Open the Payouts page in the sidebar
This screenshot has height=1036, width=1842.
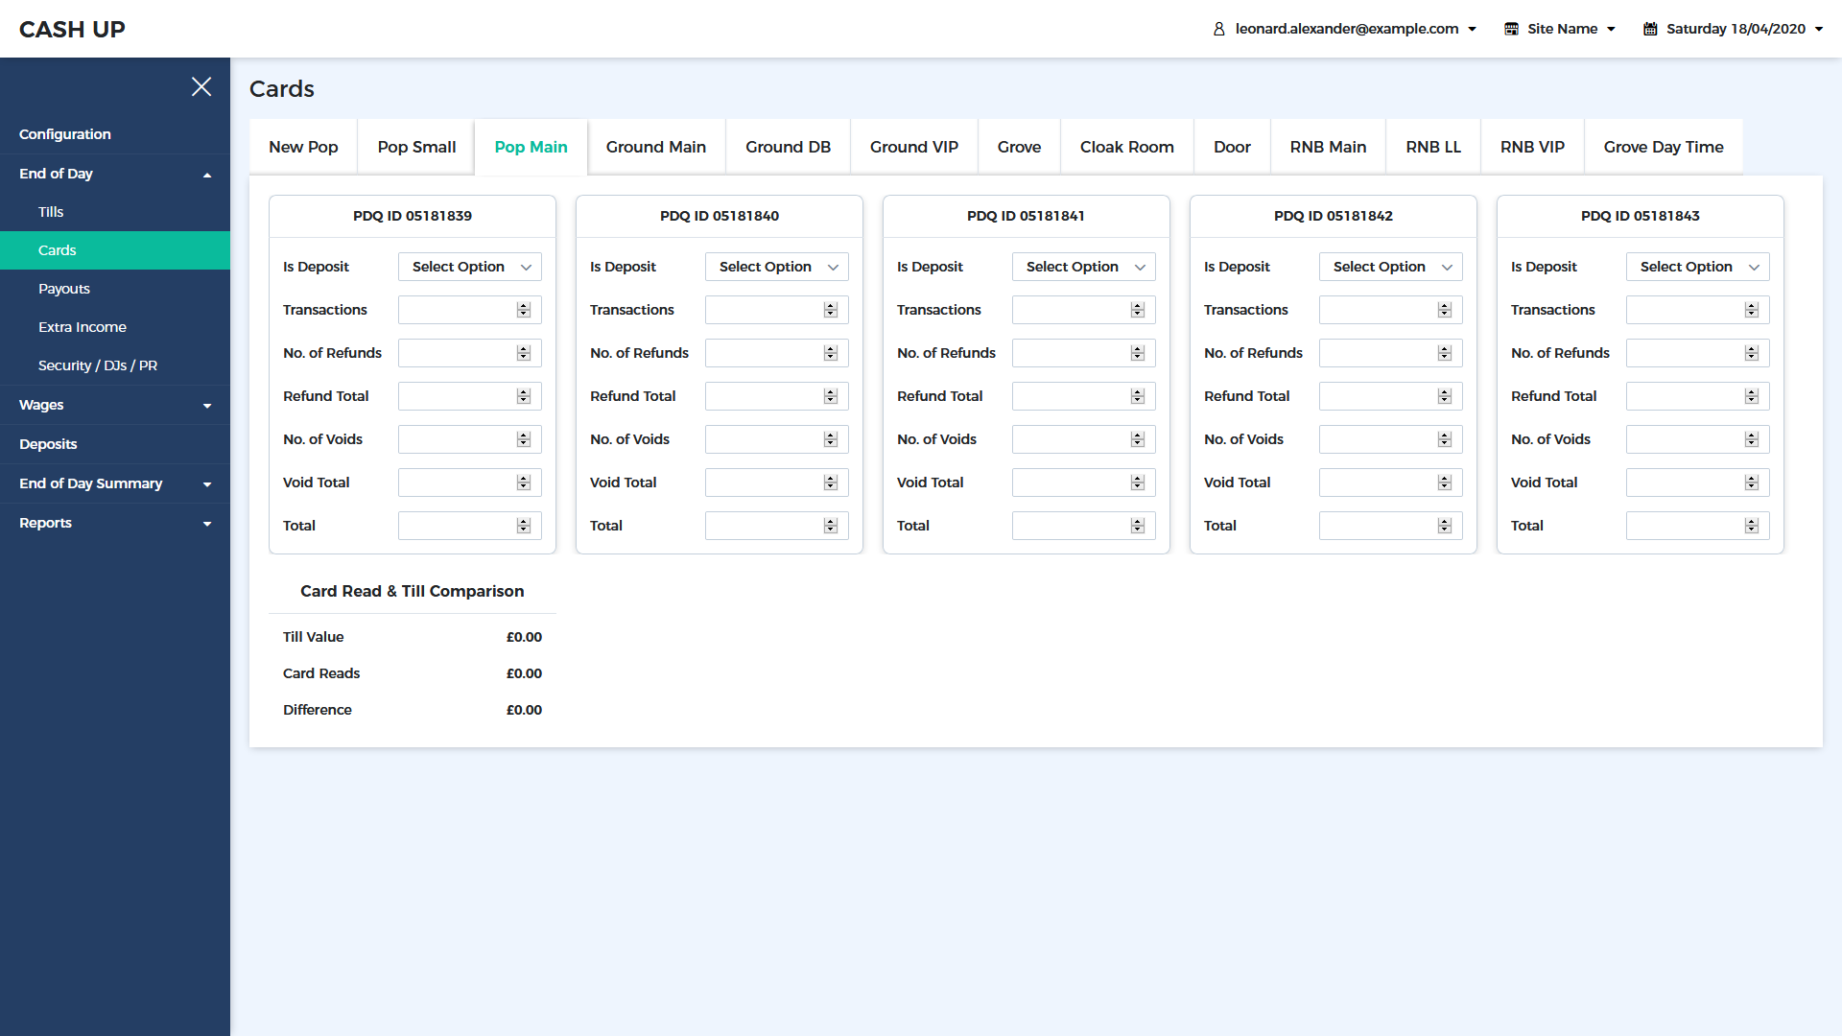(x=64, y=289)
